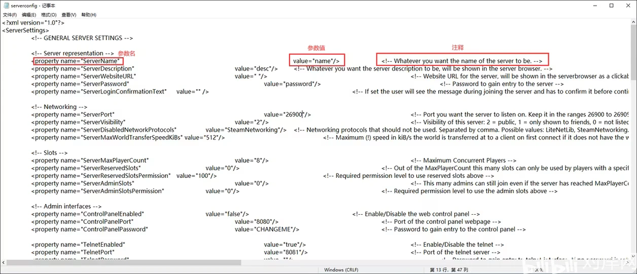Click property name="ControlPanelEnabled"
Viewport: 637px width, 274px height.
(88, 214)
